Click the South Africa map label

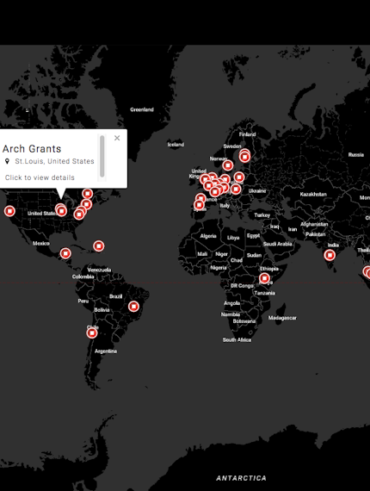tap(237, 339)
